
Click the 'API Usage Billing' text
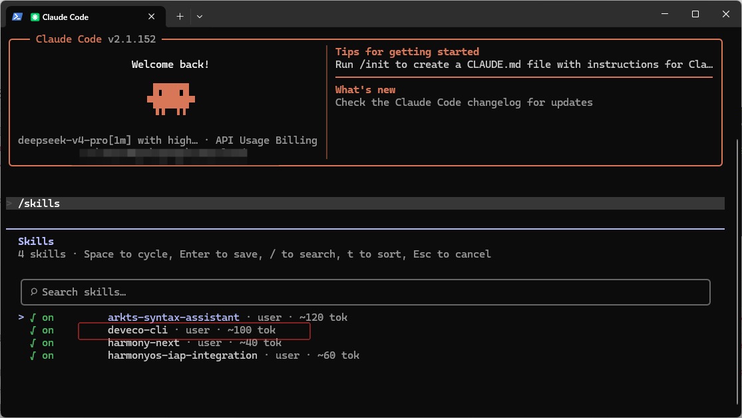[266, 140]
